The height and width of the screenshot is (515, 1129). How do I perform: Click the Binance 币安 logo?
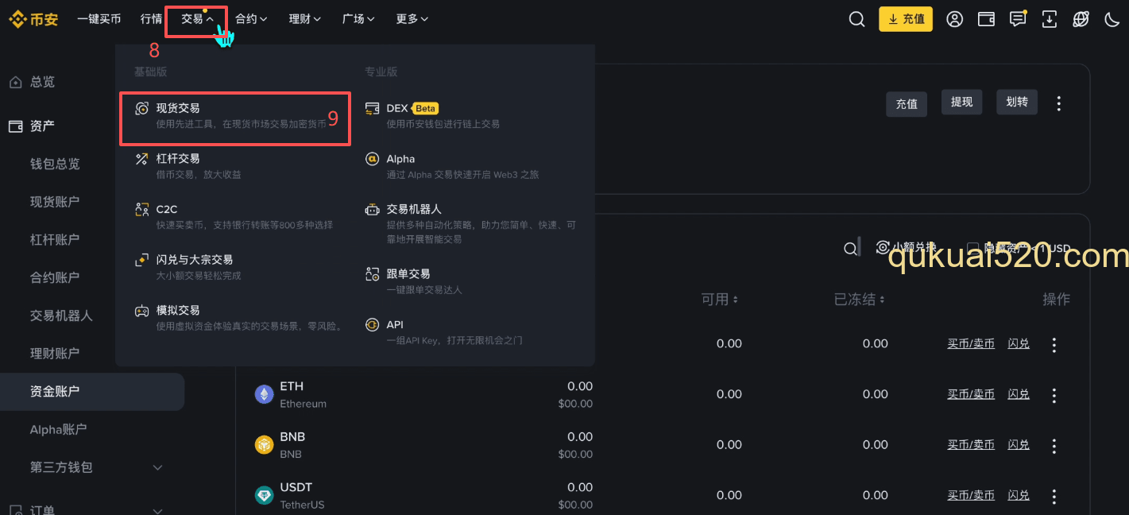pos(33,19)
